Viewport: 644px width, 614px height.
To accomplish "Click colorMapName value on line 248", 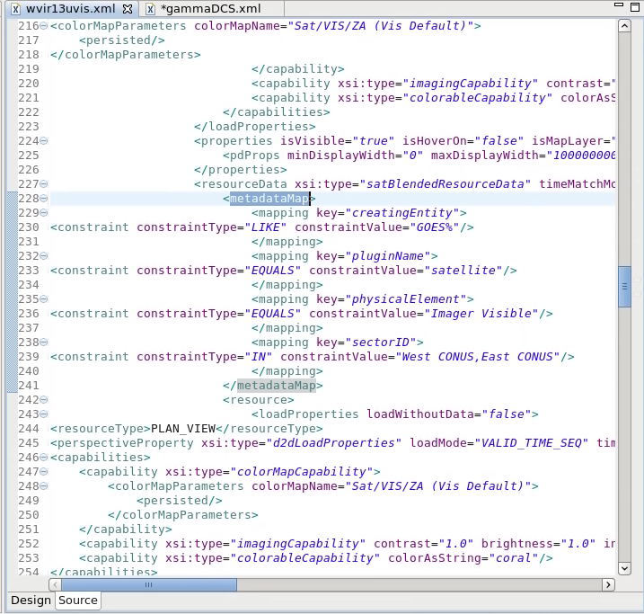I will pos(437,486).
